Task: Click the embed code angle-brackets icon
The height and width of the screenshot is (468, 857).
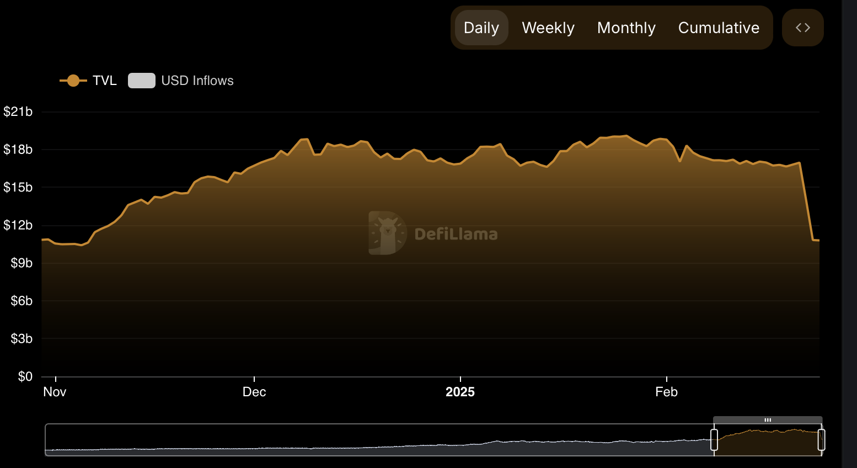Action: tap(802, 28)
